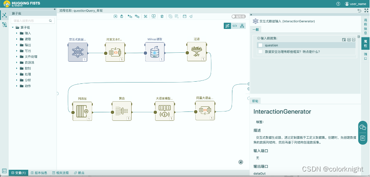
Task: Click the scissors cut icon in toolbar
Action: point(146,16)
